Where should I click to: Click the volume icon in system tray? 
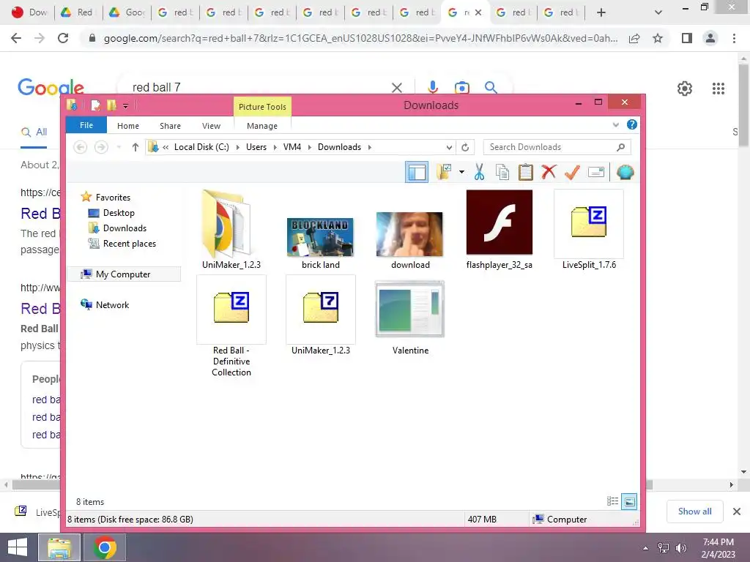(x=680, y=547)
